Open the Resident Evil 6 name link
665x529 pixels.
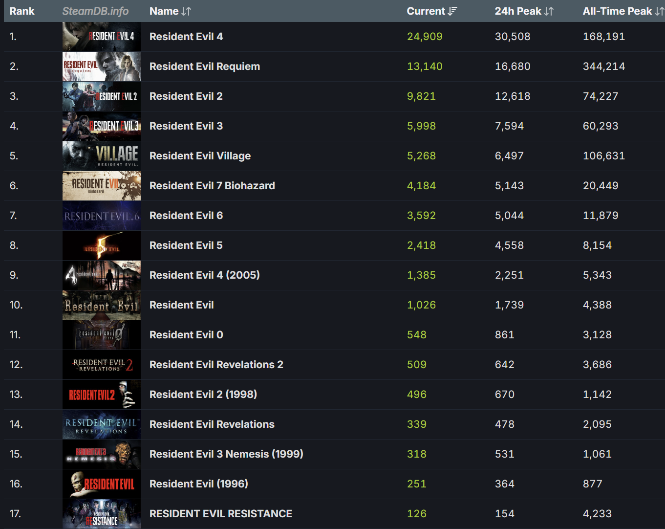186,216
